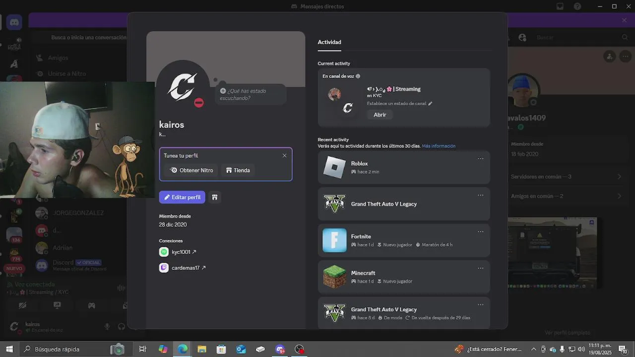
Task: Click the game collection icon beside Editar perfil
Action: pyautogui.click(x=214, y=197)
